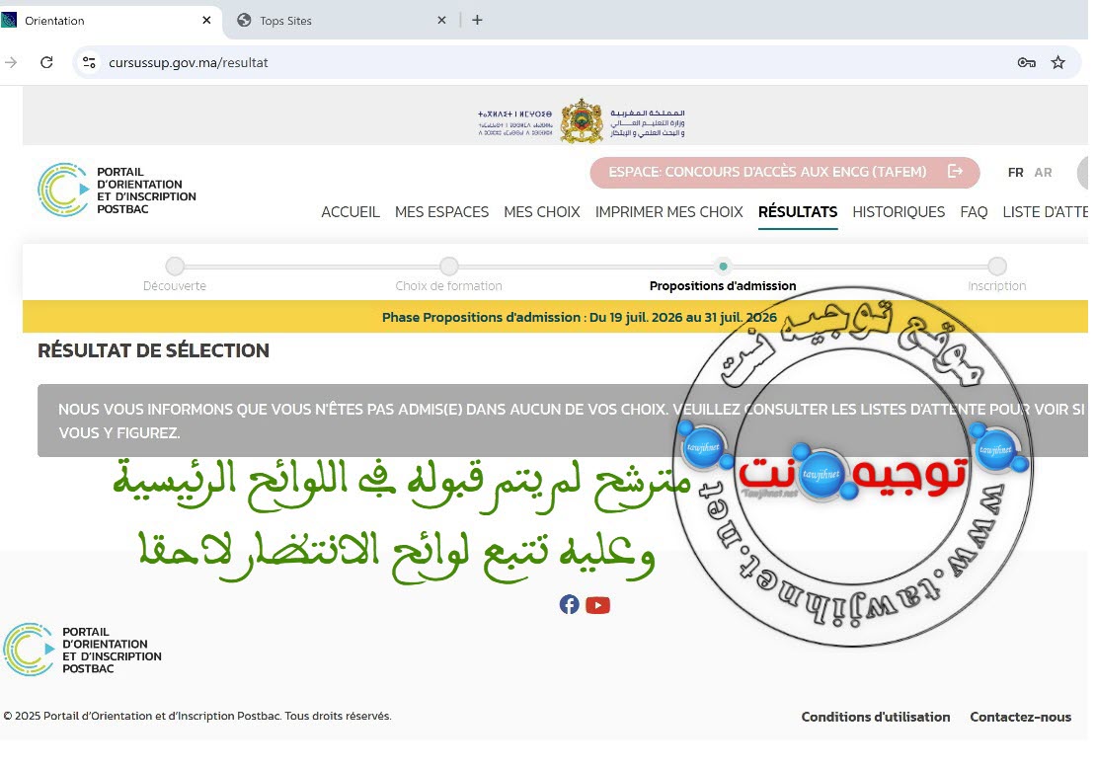Open Conditions d'utilisation link
Screen dimensions: 1096x768
[x=875, y=717]
